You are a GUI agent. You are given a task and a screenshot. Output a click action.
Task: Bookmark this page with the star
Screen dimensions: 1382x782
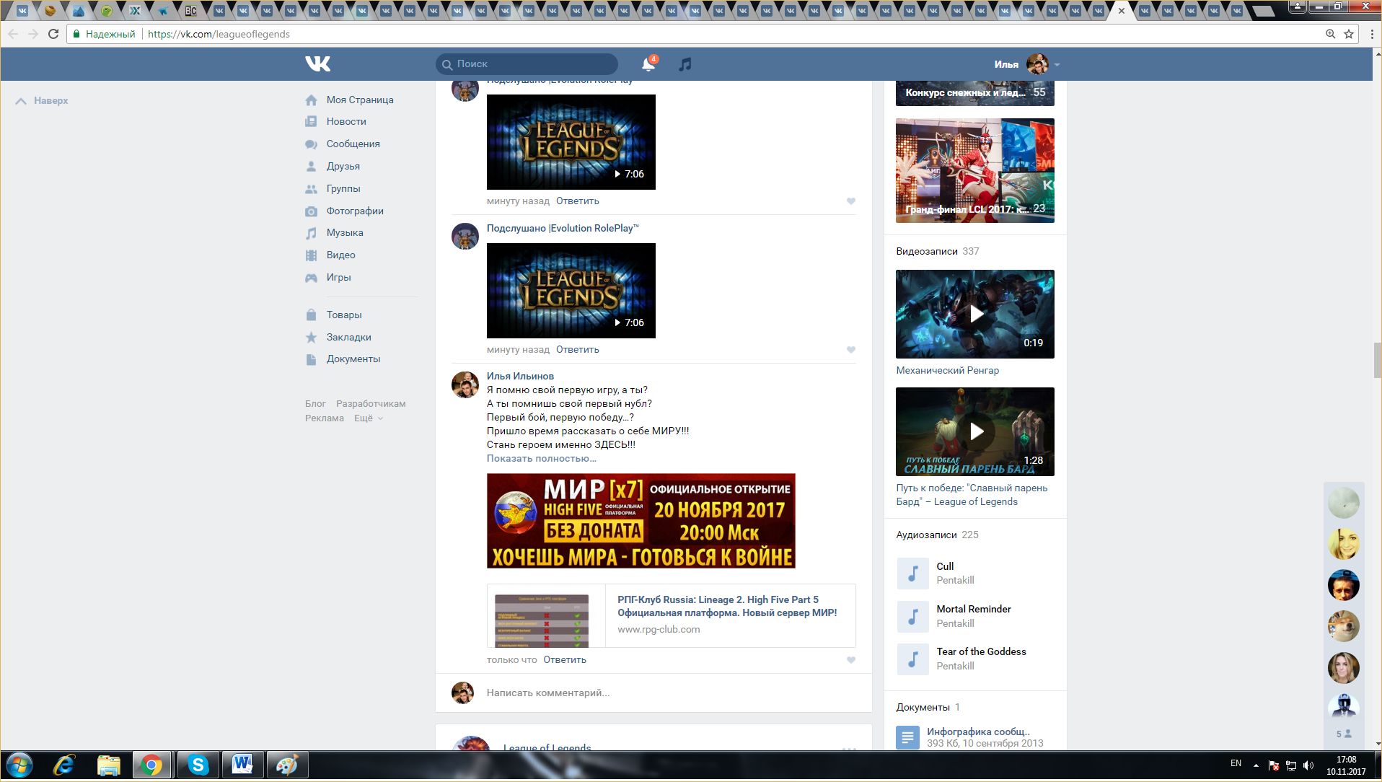(1349, 34)
